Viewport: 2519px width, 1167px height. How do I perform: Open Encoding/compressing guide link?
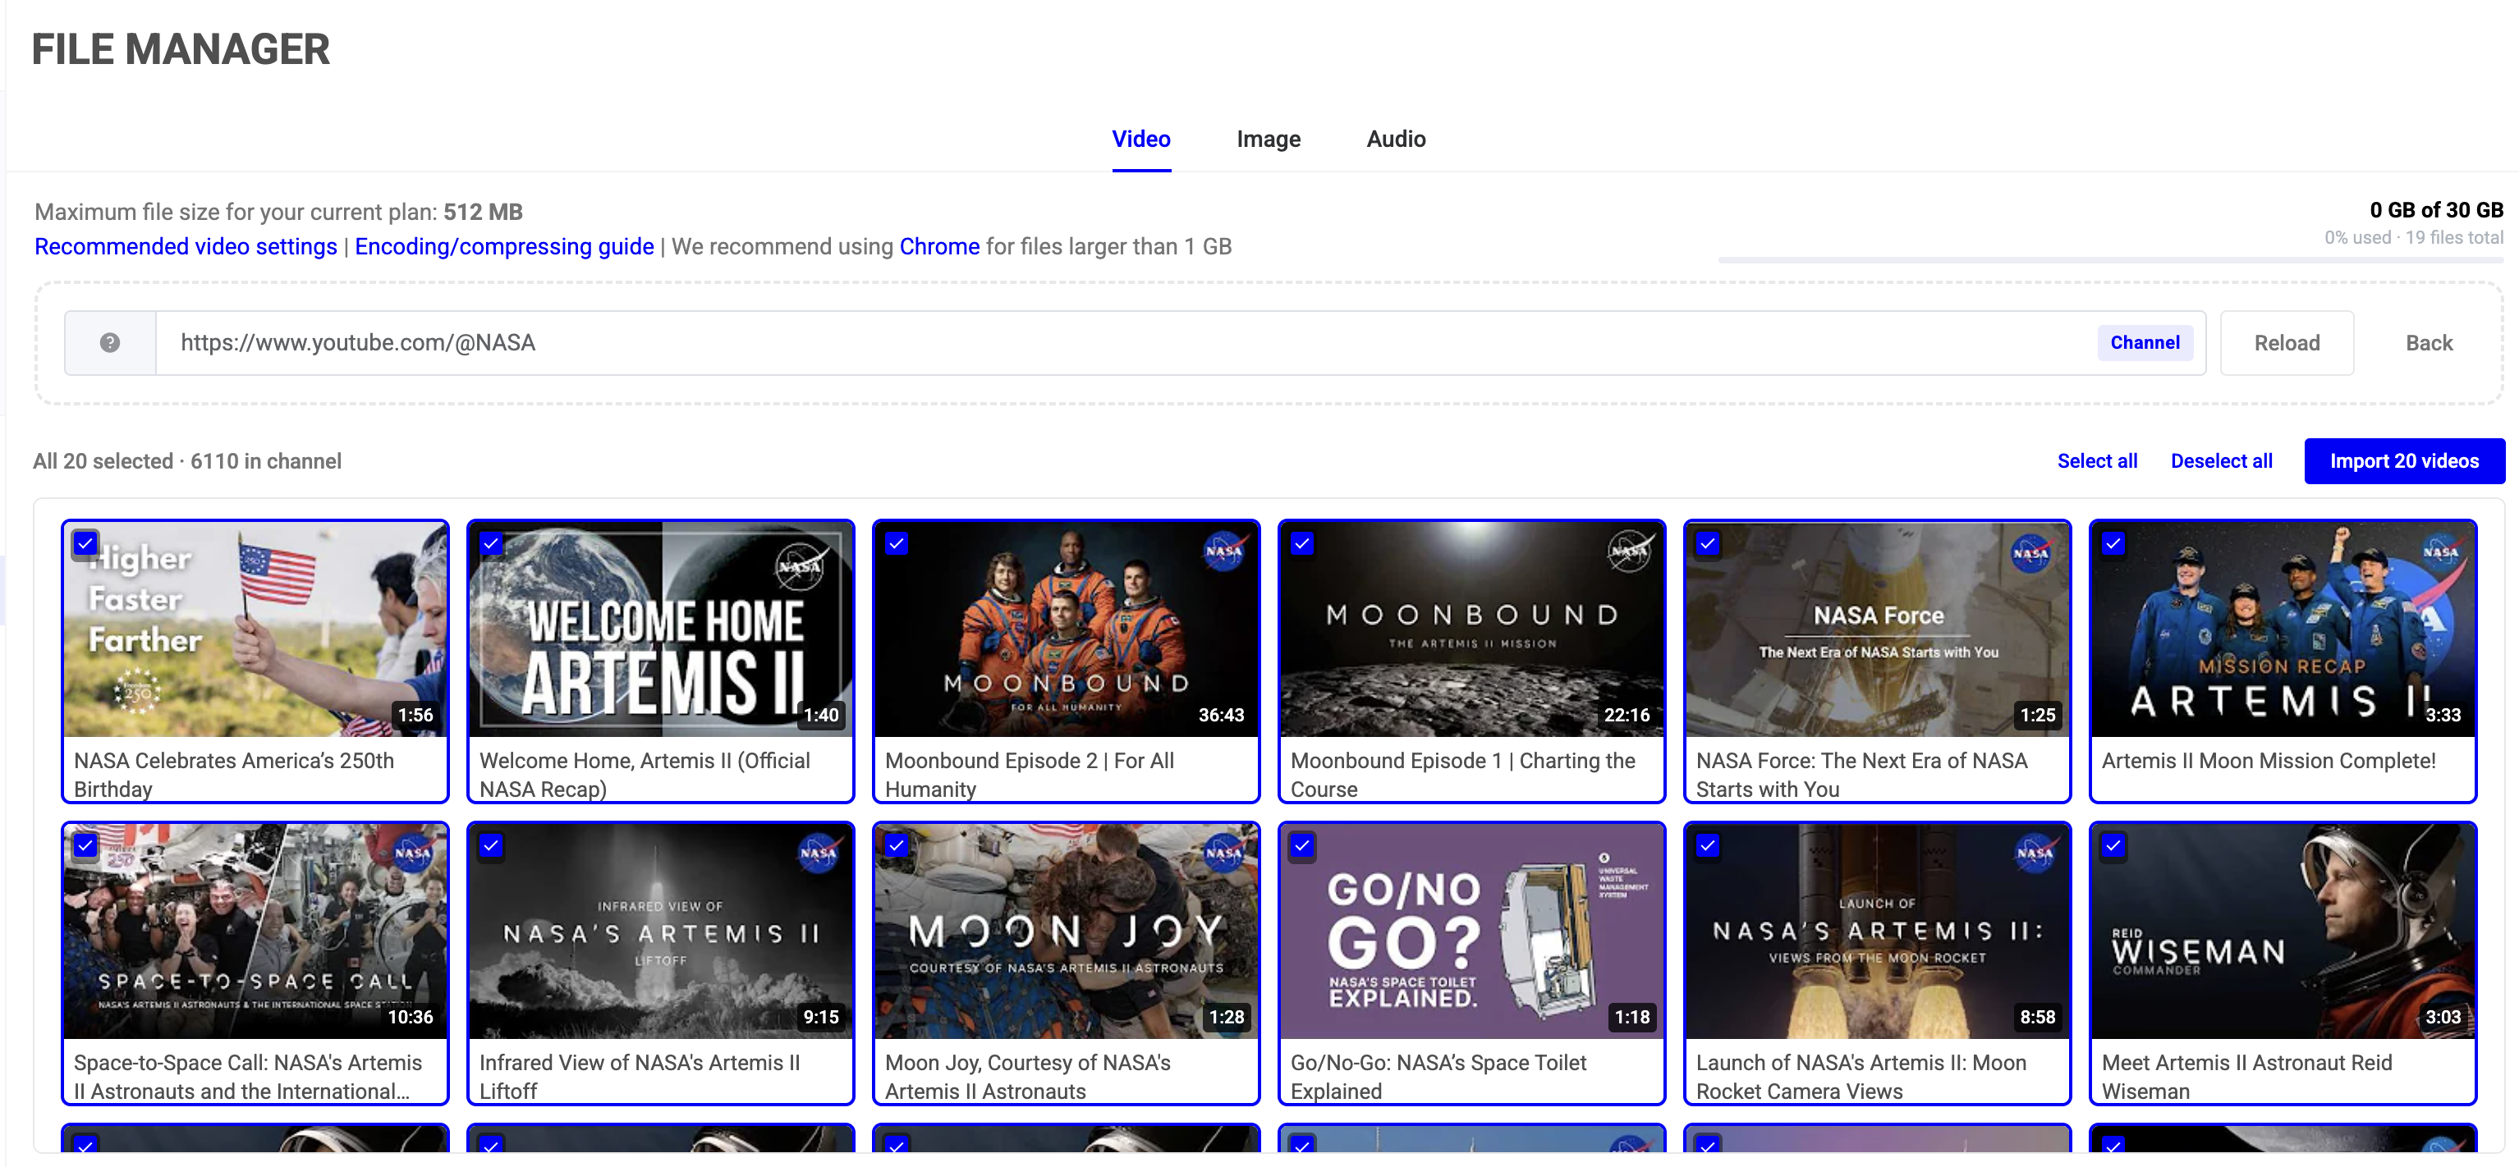click(503, 246)
